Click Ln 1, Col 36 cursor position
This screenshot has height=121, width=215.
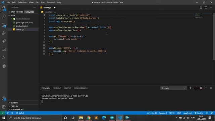pos(152,113)
